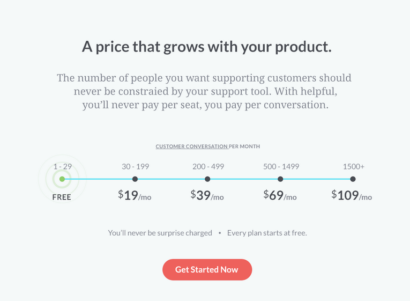
Task: Click the $19/mo price text
Action: pyautogui.click(x=135, y=195)
